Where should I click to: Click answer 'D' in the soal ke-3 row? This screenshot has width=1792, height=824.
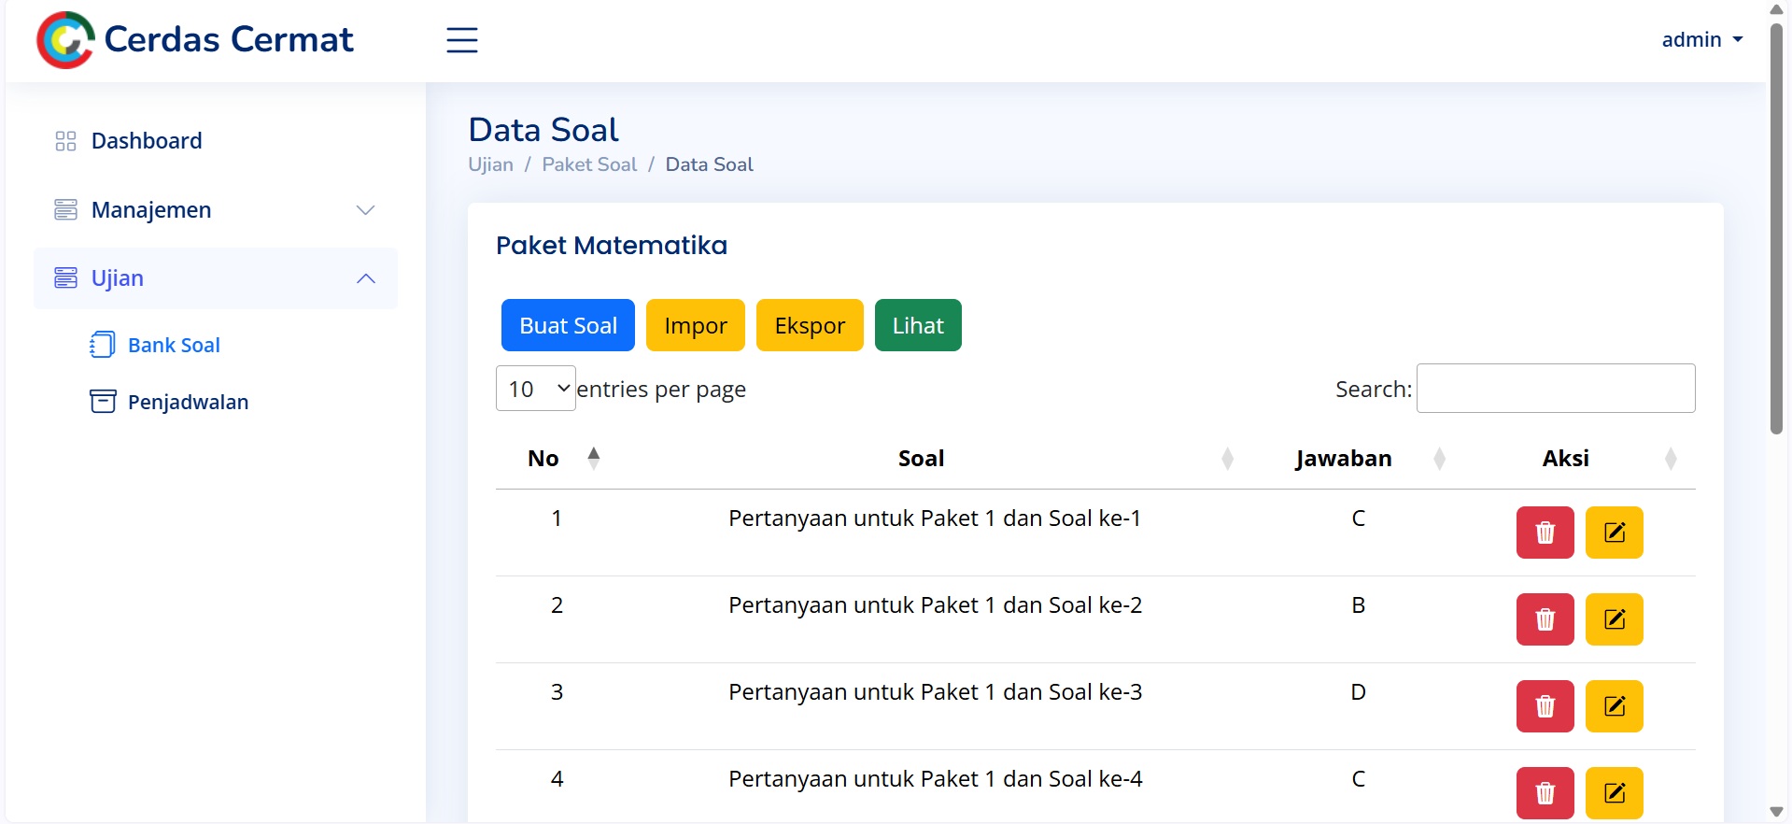tap(1359, 692)
